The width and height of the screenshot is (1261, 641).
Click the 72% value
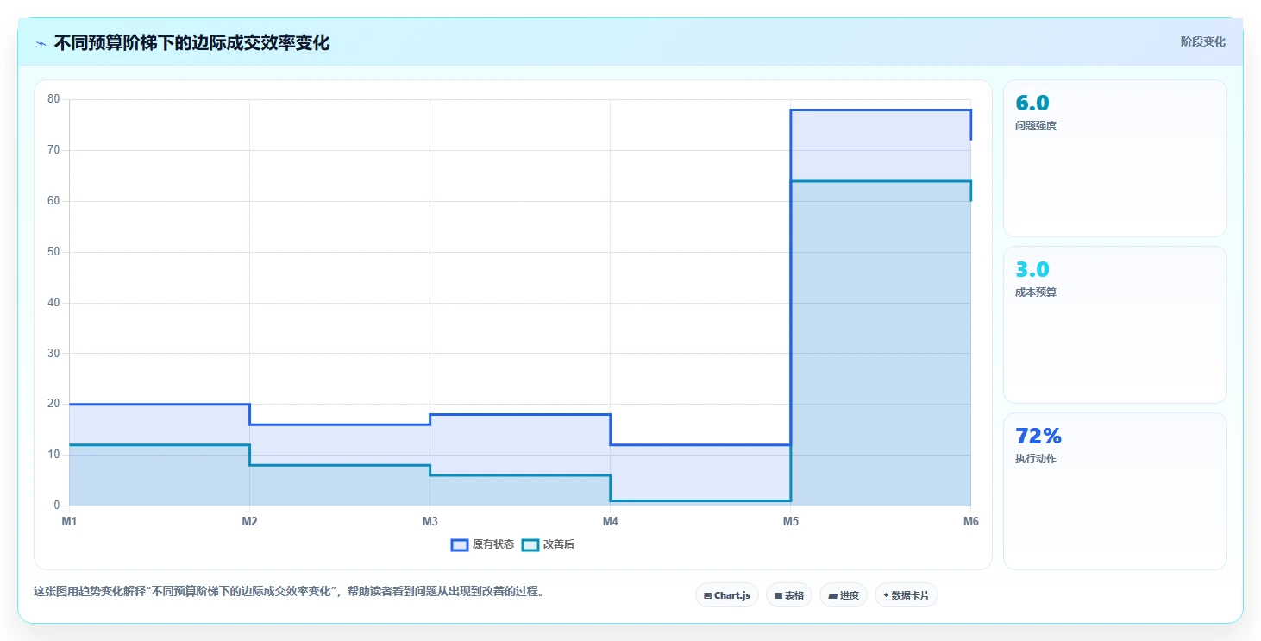click(x=1038, y=436)
